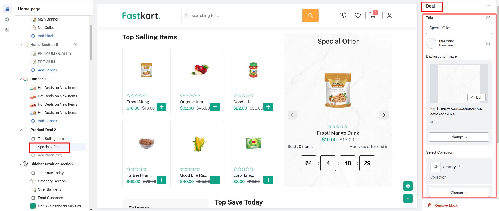Image resolution: width=499 pixels, height=211 pixels.
Task: Click dynamic source icon beside Title Color
Action: click(488, 43)
